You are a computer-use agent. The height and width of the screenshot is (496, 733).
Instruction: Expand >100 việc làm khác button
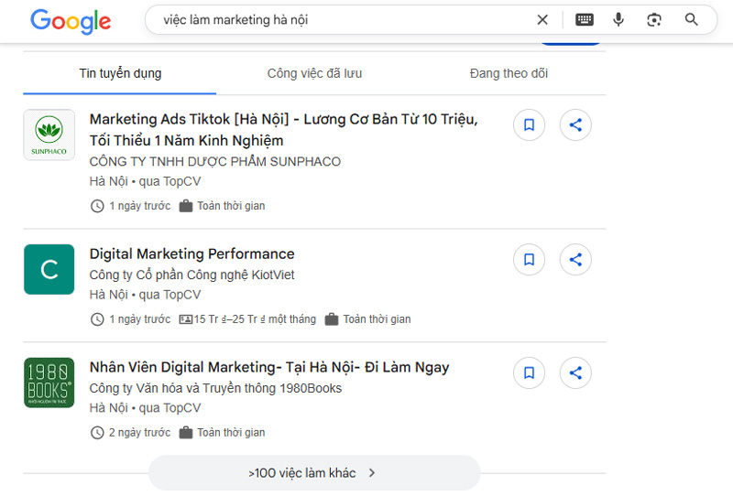click(x=314, y=473)
